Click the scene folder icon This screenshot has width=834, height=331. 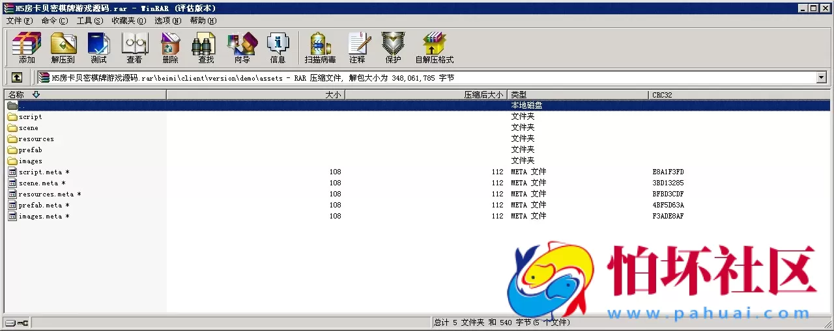[x=12, y=128]
